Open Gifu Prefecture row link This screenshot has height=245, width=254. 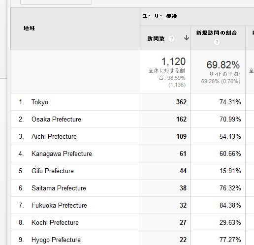click(x=53, y=171)
